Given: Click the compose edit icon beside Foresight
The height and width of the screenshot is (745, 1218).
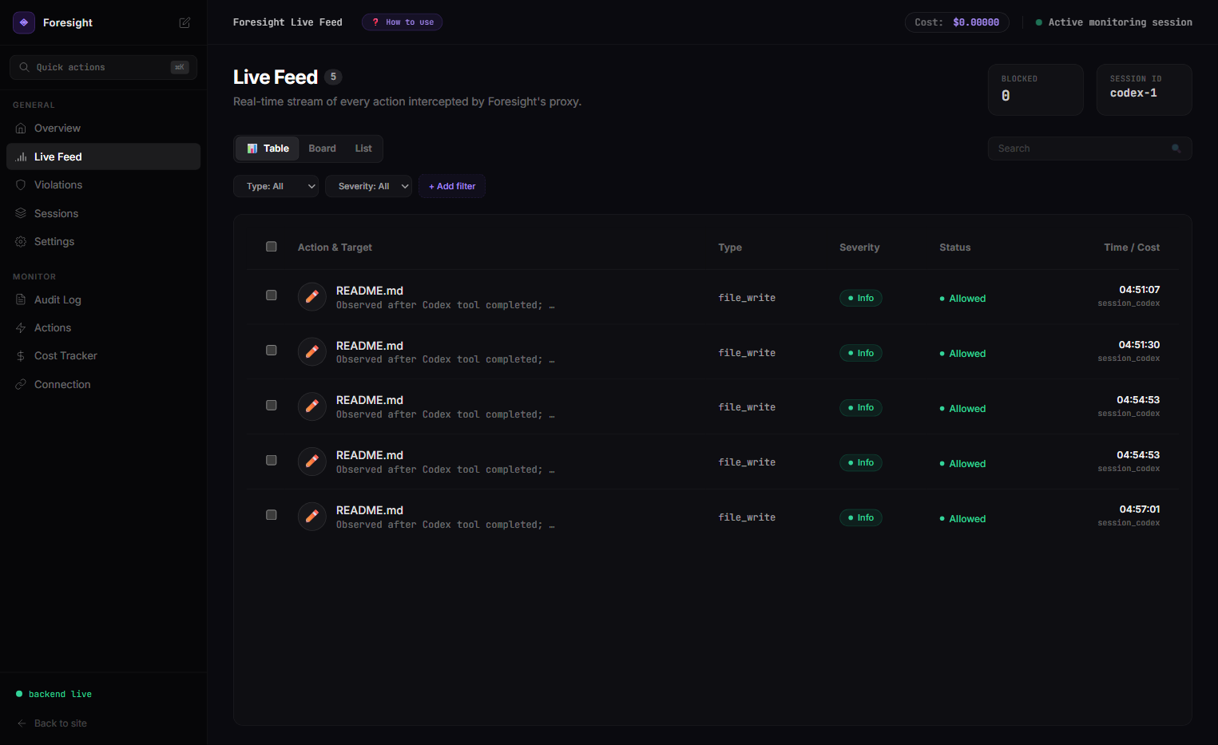Looking at the screenshot, I should [184, 22].
